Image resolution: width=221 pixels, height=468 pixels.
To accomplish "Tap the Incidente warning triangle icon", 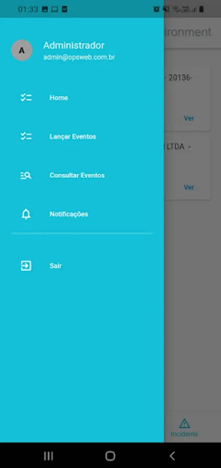I will pyautogui.click(x=184, y=423).
